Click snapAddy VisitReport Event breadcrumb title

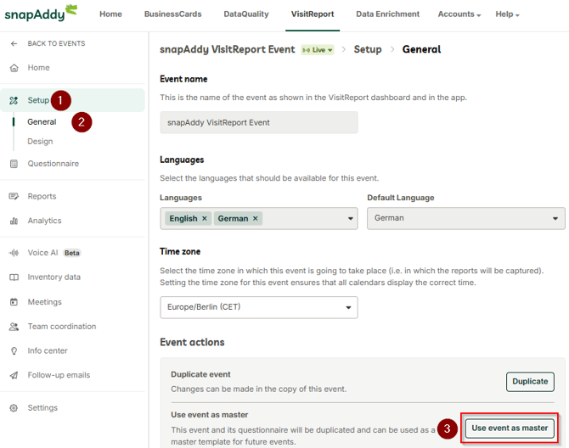click(x=227, y=49)
